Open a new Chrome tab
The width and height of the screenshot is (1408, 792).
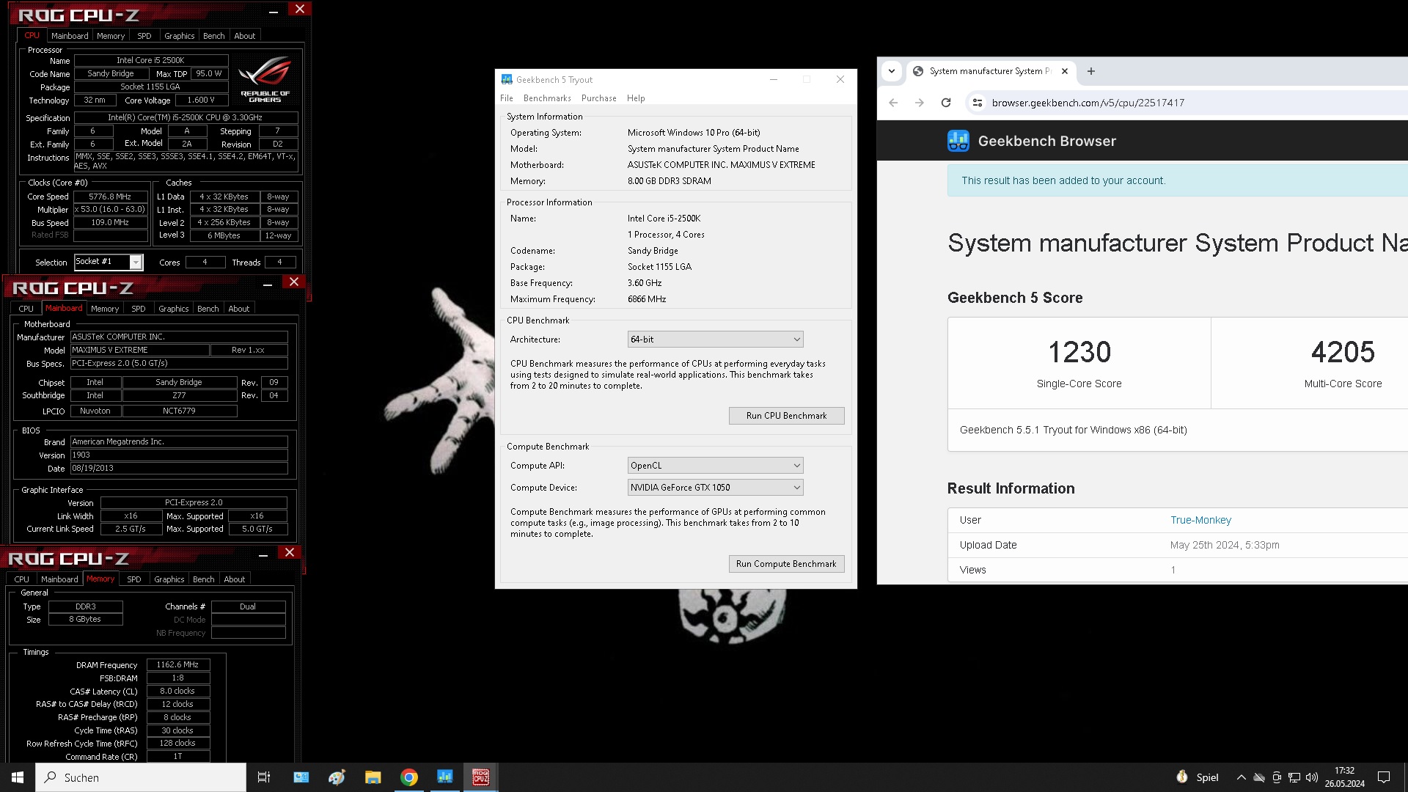[1091, 71]
